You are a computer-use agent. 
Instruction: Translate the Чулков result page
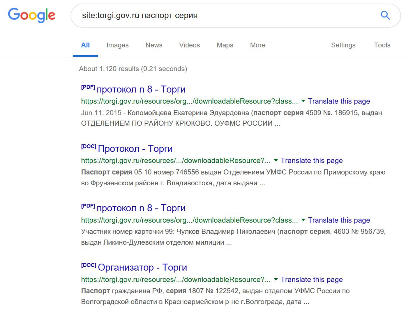339,220
